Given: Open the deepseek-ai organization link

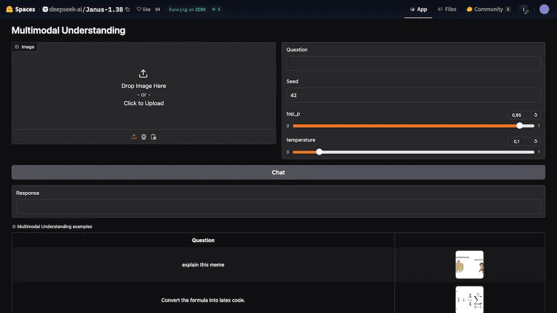Looking at the screenshot, I should (x=65, y=9).
